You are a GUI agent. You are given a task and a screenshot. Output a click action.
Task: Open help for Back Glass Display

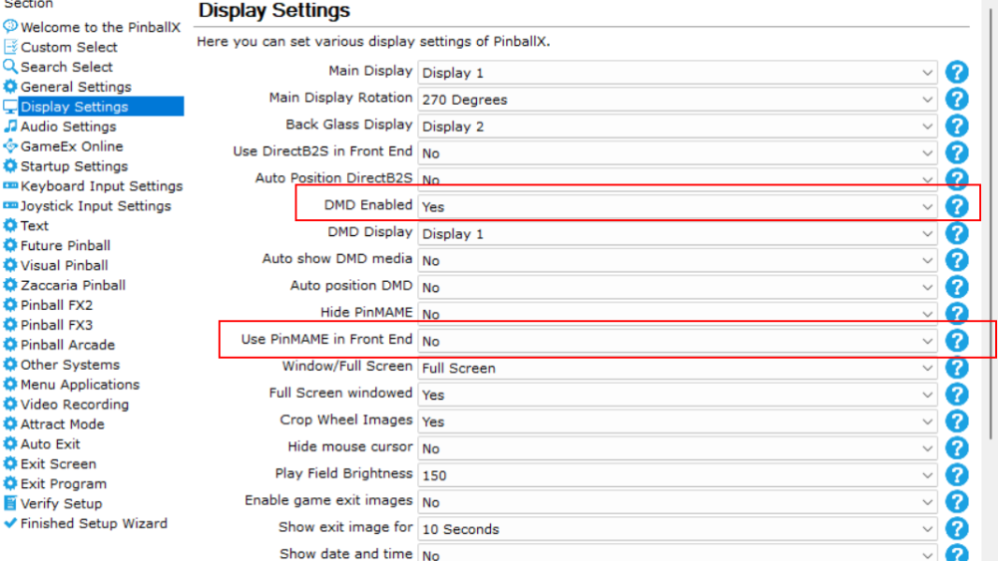957,126
